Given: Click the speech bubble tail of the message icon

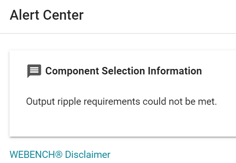Looking at the screenshot, I should coord(29,76).
